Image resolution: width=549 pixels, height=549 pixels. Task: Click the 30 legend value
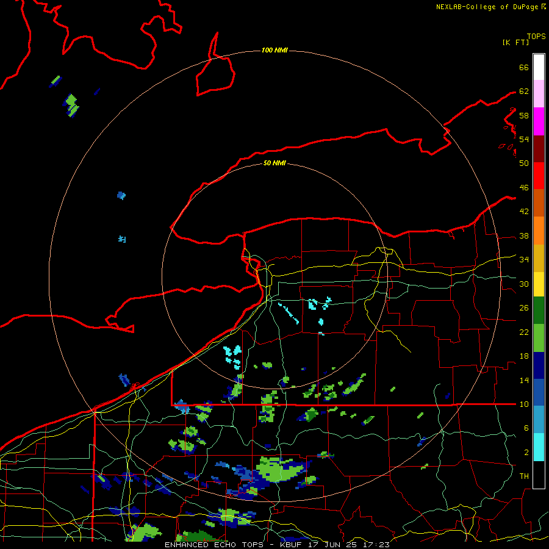(x=524, y=284)
